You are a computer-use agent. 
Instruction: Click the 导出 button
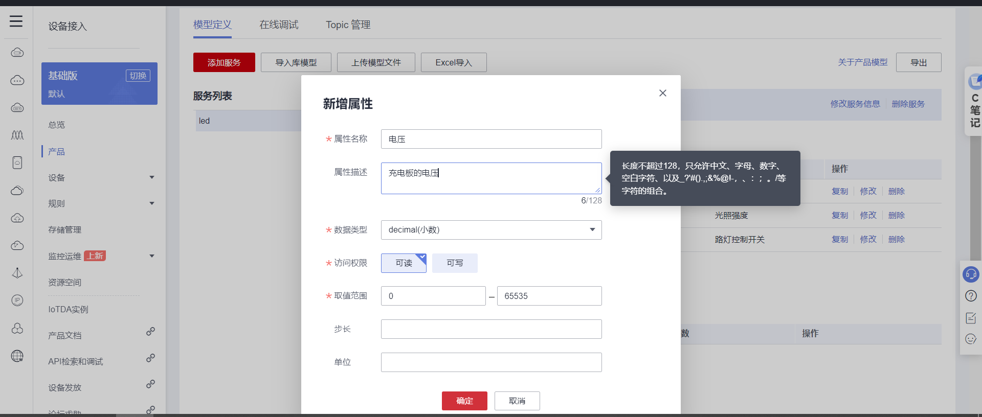pos(919,62)
